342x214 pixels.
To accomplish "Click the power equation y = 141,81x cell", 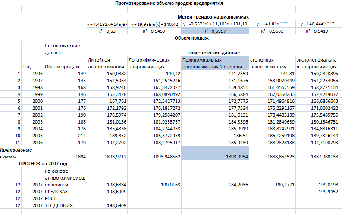I will click(272, 24).
